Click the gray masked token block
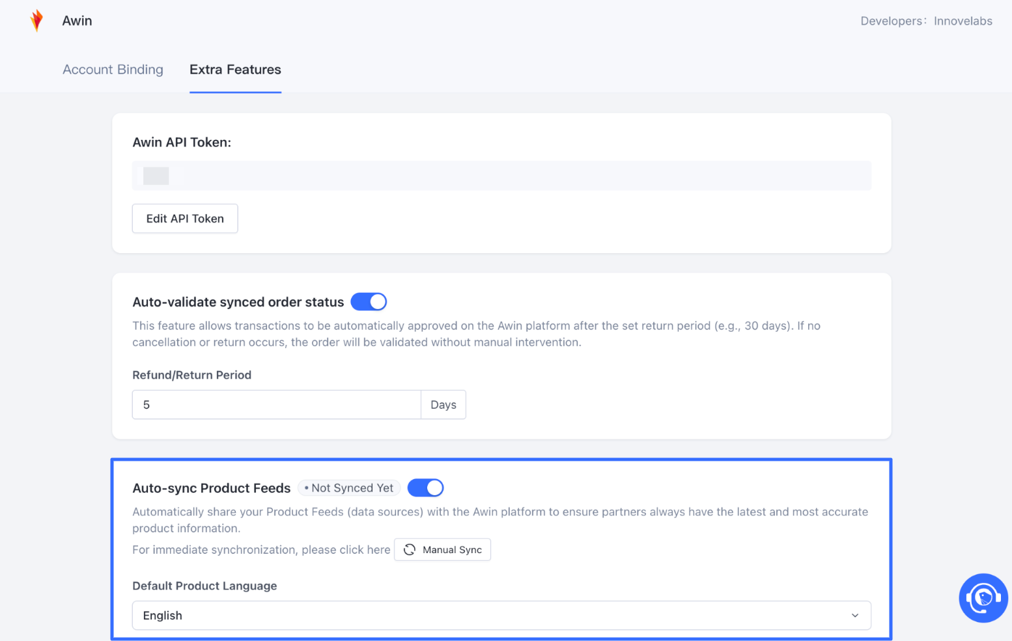The image size is (1012, 641). click(156, 176)
